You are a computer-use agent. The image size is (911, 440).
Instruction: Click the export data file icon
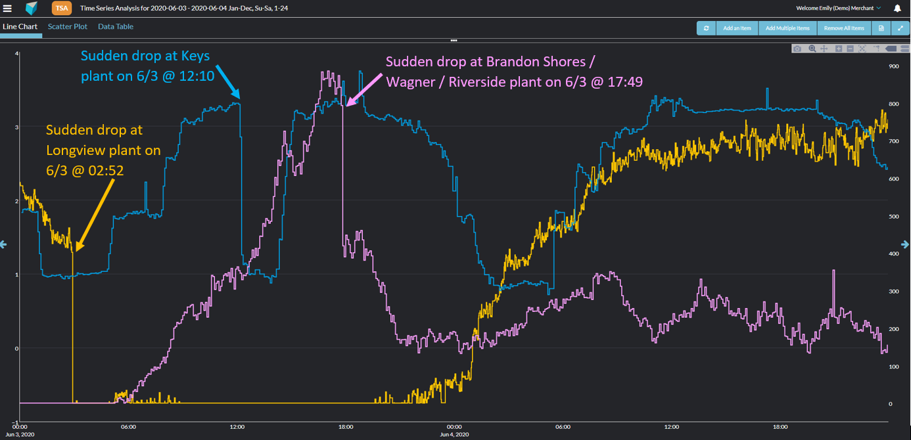(881, 28)
